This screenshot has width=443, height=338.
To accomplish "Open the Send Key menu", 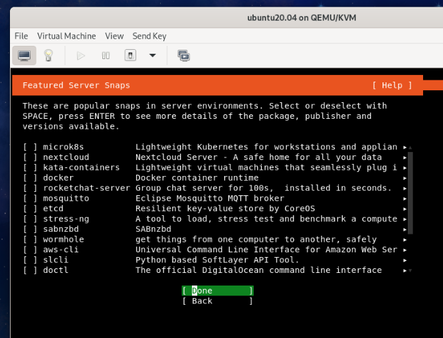I will 149,36.
